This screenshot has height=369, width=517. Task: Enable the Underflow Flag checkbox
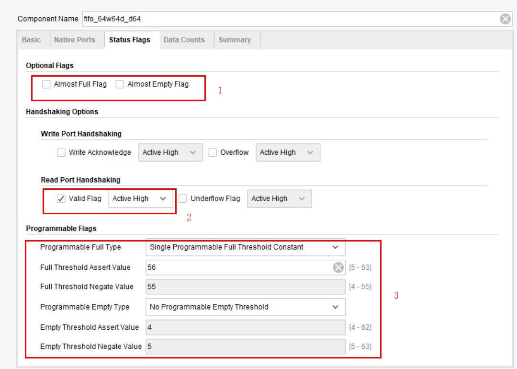(183, 199)
